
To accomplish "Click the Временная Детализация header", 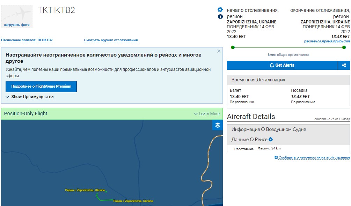I will pos(288,80).
